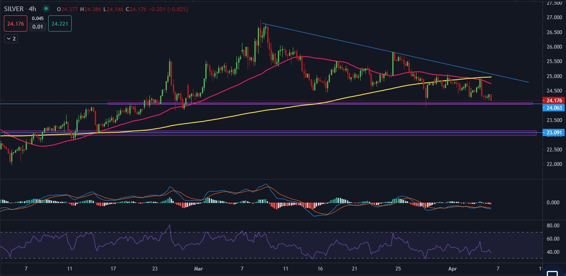The width and height of the screenshot is (566, 276).
Task: Expand the collapsed indicators legend showing 2
Action: click(x=11, y=39)
